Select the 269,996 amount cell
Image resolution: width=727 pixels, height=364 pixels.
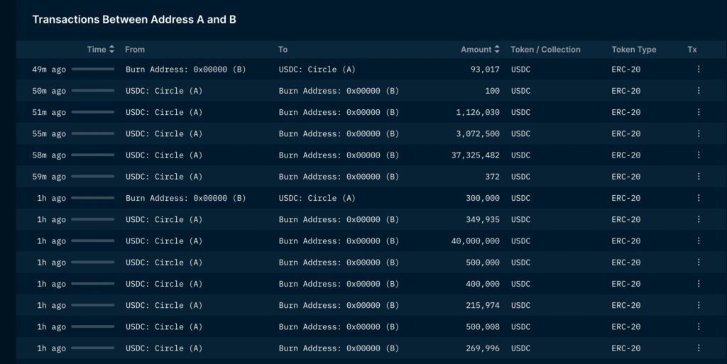tap(483, 348)
